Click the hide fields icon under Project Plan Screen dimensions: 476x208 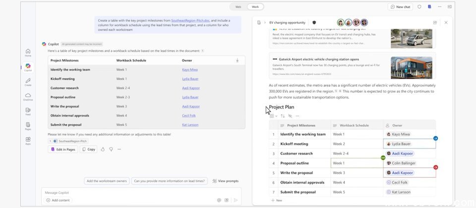click(x=290, y=116)
